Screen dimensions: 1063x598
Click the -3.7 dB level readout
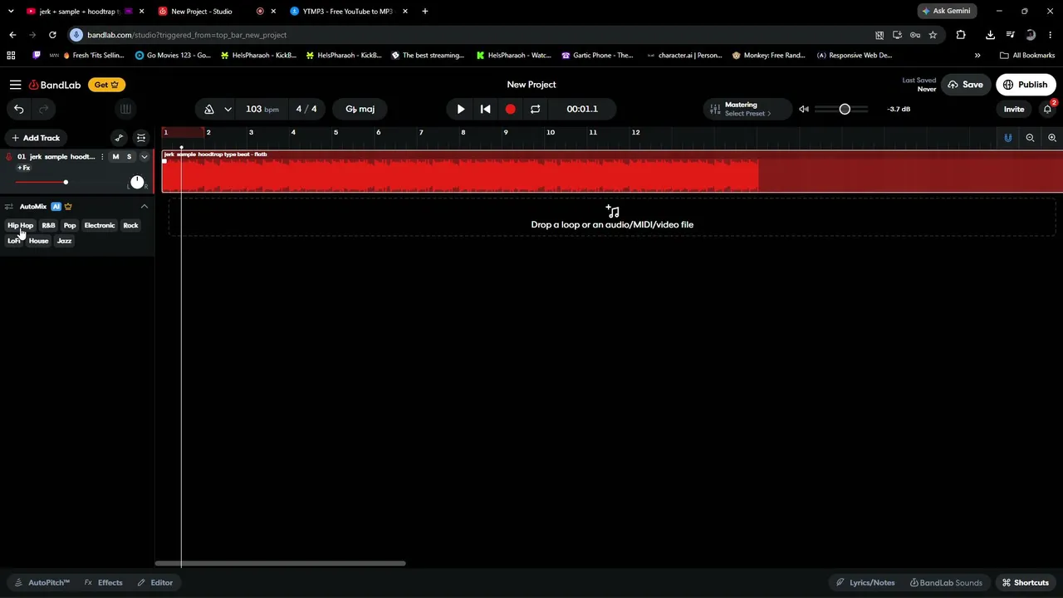click(899, 109)
